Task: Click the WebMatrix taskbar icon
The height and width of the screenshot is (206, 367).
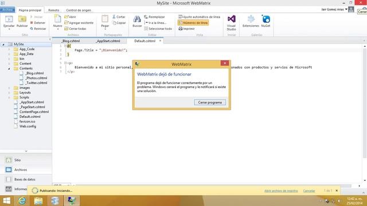Action: point(72,201)
